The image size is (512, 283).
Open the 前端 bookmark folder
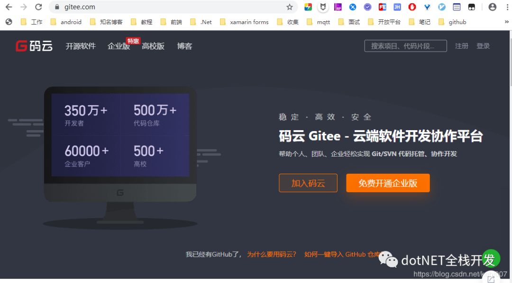(171, 22)
